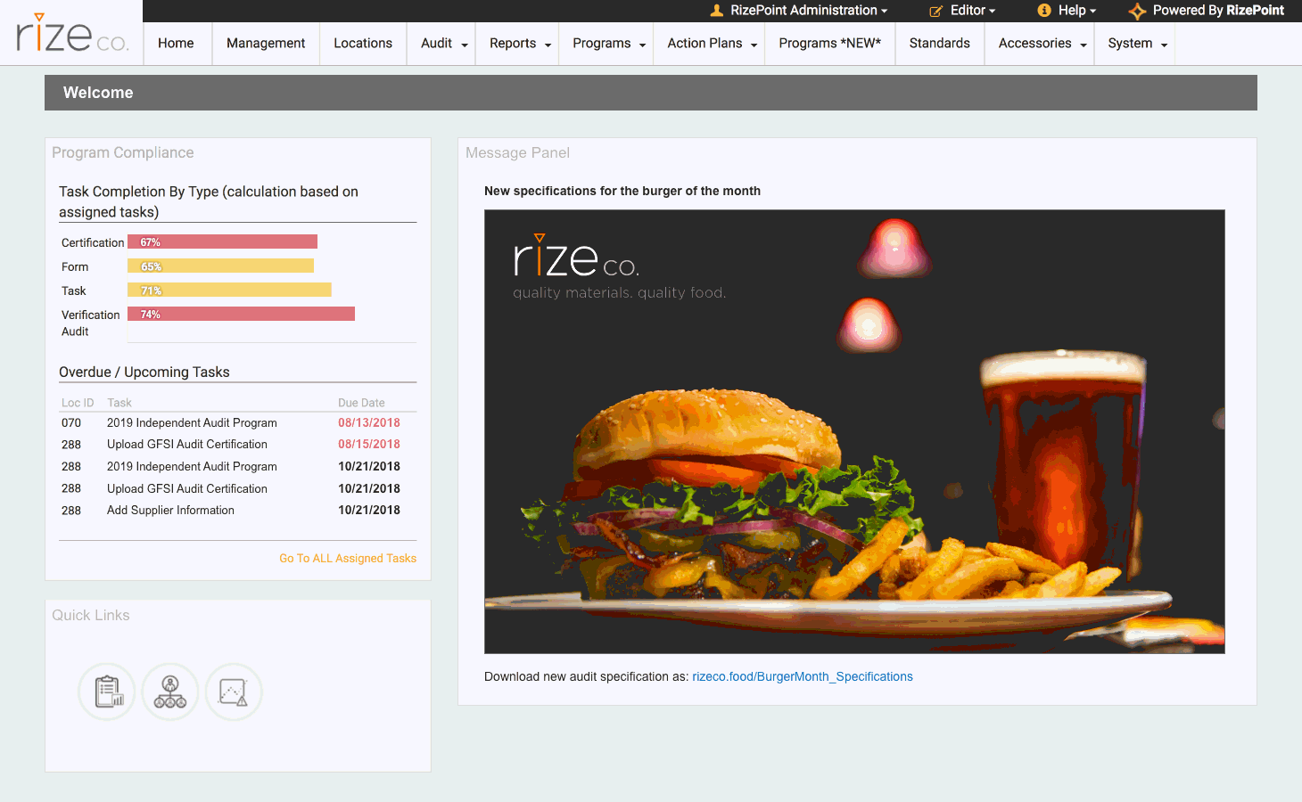The width and height of the screenshot is (1302, 802).
Task: Open the clipboard report quick link
Action: (107, 692)
